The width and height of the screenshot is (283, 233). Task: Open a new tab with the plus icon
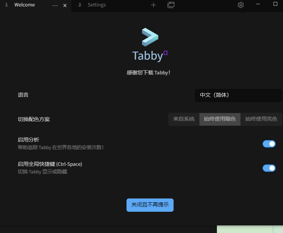click(x=153, y=5)
